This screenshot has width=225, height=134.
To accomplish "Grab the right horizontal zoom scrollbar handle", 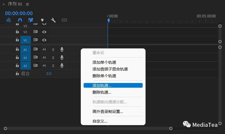I will (171, 129).
